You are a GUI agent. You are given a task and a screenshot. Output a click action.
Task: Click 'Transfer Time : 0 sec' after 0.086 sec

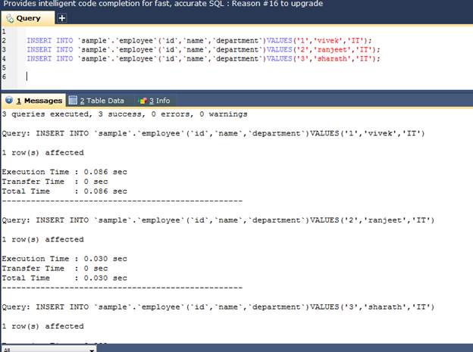pyautogui.click(x=55, y=182)
